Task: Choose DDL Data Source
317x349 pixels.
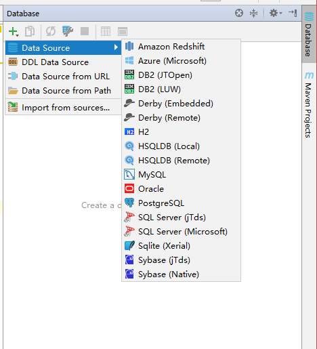Action: point(64,62)
